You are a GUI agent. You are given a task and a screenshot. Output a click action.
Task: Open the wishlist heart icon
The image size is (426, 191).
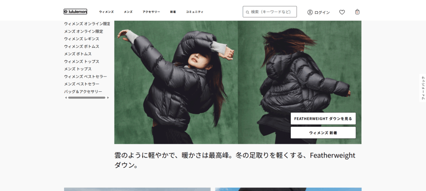coord(342,12)
